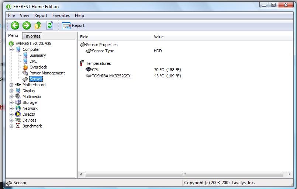Screen dimensions: 297x189
Task: Expand the Benchmark tree node
Action: coord(11,126)
